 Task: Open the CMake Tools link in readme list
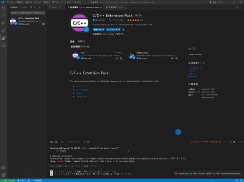point(81,97)
